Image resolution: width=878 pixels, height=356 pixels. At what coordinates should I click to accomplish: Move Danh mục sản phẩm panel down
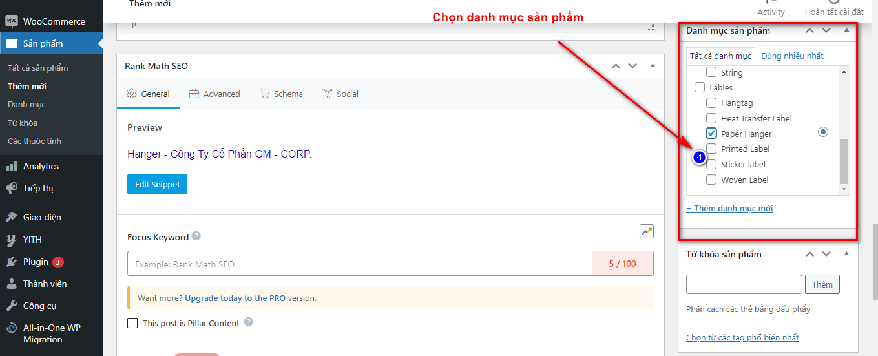tap(826, 30)
